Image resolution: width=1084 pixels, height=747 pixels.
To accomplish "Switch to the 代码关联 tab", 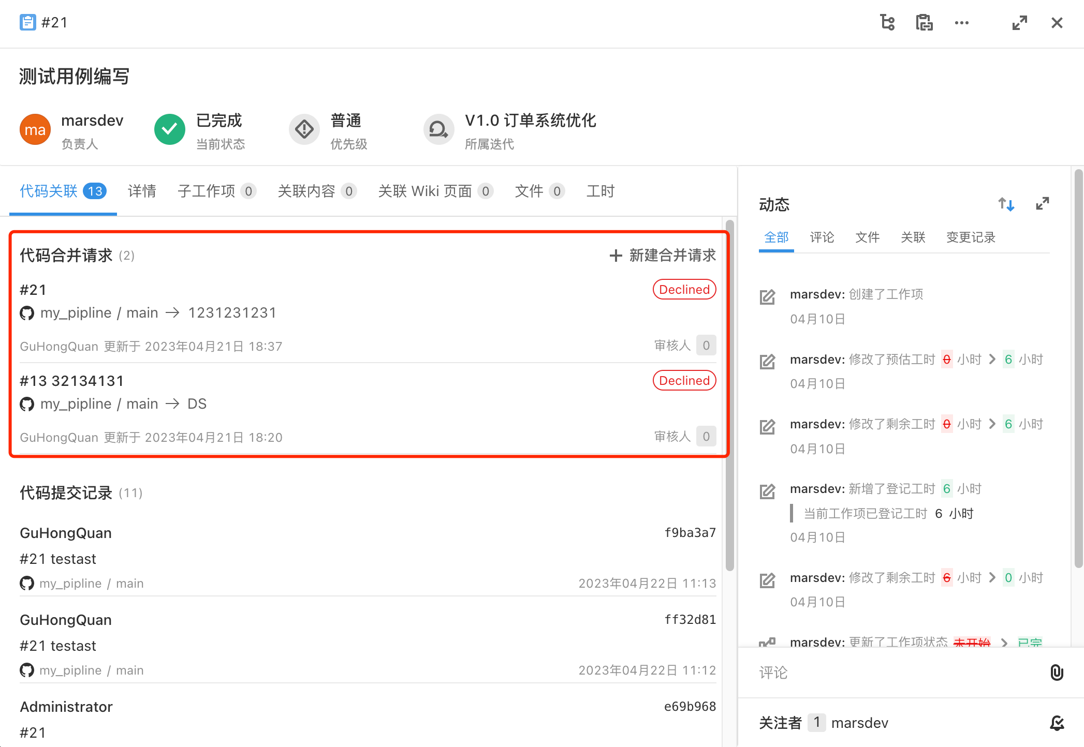I will click(x=63, y=191).
